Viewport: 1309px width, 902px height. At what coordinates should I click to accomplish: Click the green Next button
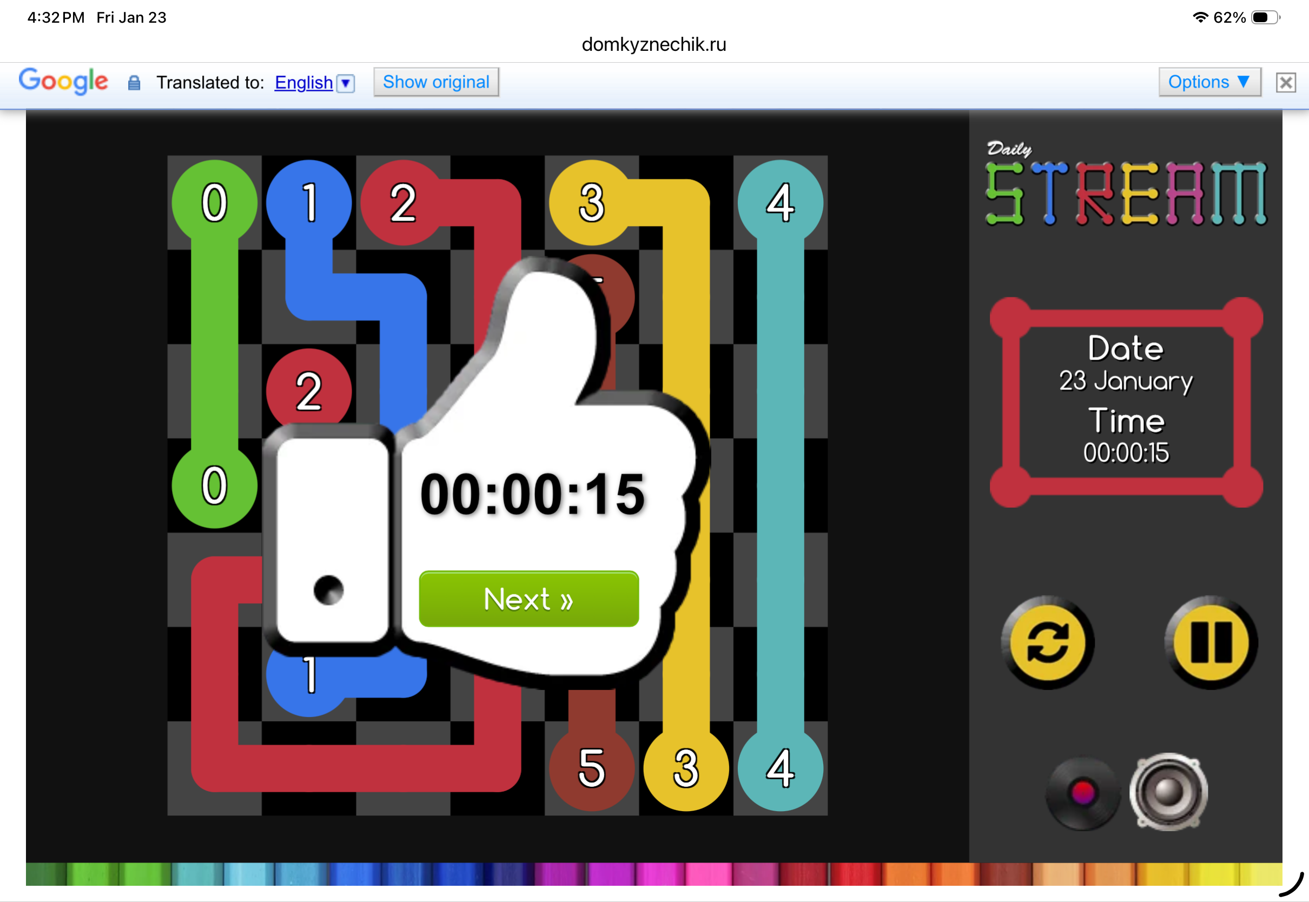click(x=528, y=599)
